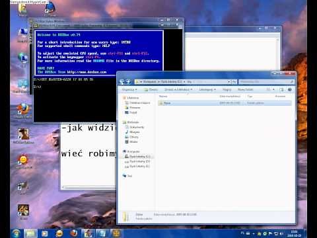Screen dimensions: 317x238
Task: Open the Organizuj menu in Explorer toolbar
Action: point(129,89)
